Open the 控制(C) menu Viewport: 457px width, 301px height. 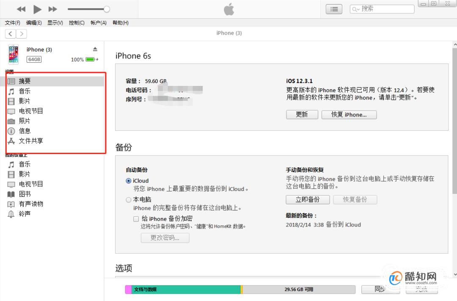point(77,23)
